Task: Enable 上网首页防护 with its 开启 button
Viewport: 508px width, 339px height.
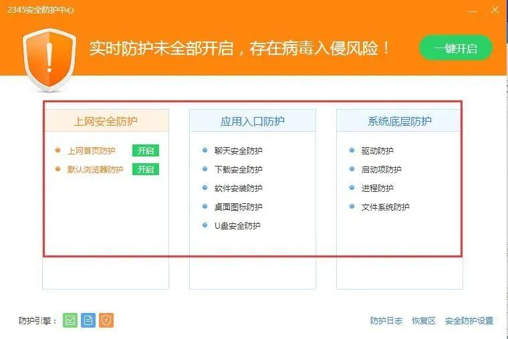Action: tap(146, 150)
